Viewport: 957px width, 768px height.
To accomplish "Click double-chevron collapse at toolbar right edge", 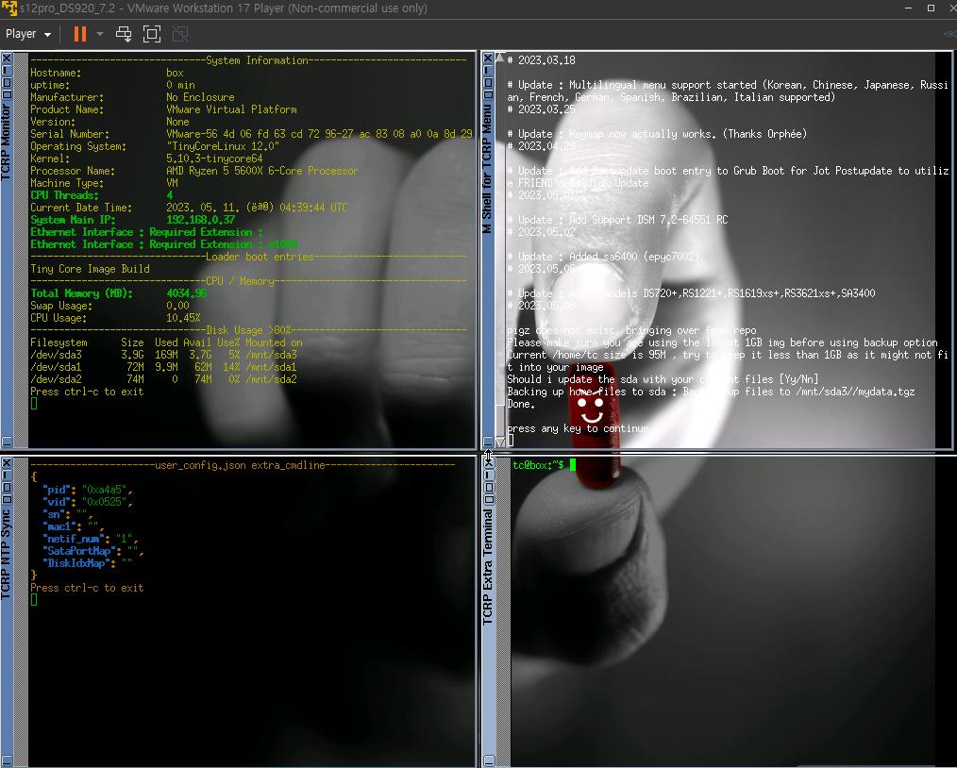I will point(949,34).
